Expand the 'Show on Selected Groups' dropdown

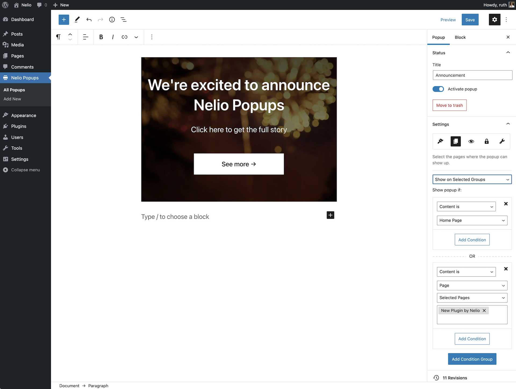(472, 179)
